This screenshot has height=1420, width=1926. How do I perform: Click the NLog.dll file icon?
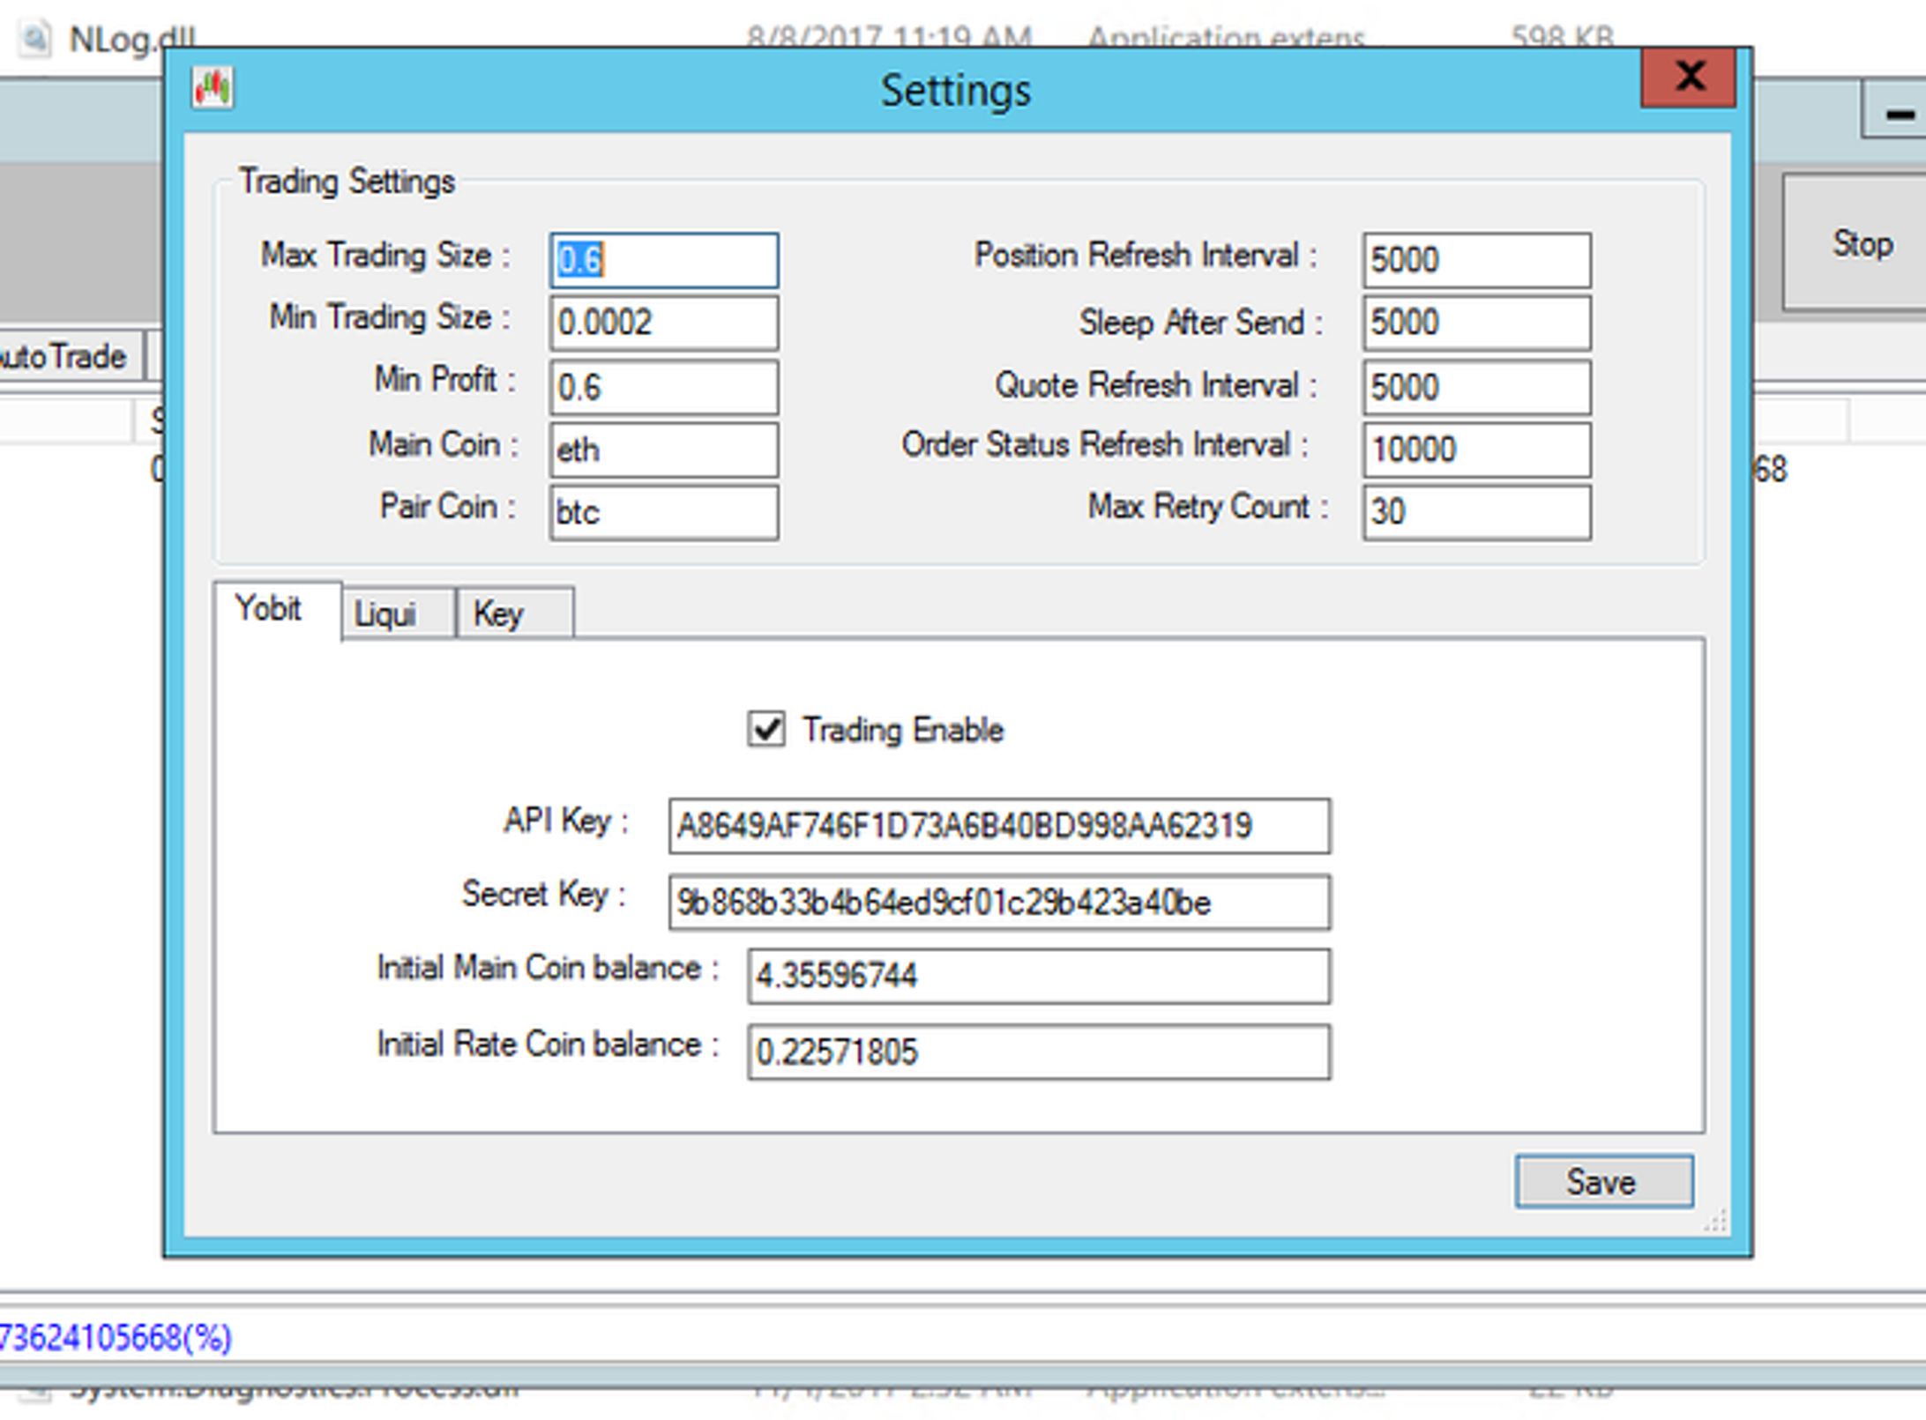pyautogui.click(x=35, y=39)
